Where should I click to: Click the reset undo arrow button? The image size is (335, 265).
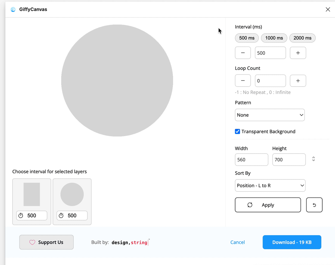pos(314,205)
